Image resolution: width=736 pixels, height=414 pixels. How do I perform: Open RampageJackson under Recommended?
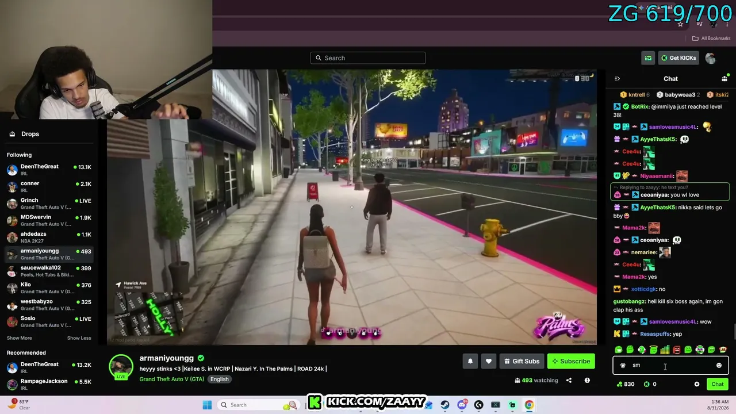(x=49, y=384)
